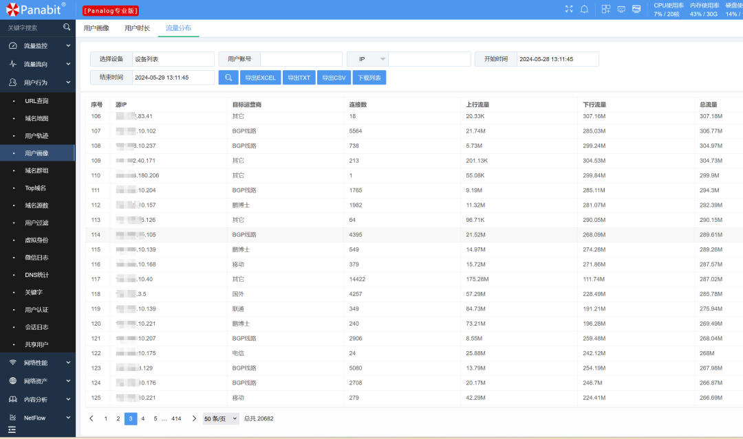The width and height of the screenshot is (743, 439).
Task: Open 微信日志 in the sidebar
Action: click(x=37, y=258)
